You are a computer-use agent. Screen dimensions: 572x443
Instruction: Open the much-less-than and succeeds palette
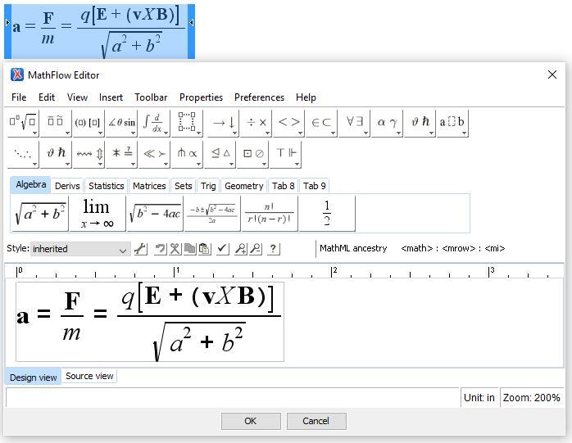pos(154,155)
